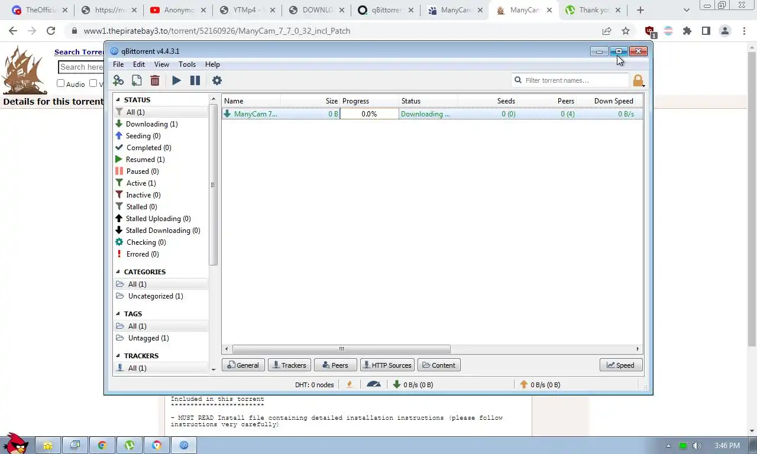Open Options via the gear icon
The height and width of the screenshot is (454, 757).
click(x=216, y=80)
